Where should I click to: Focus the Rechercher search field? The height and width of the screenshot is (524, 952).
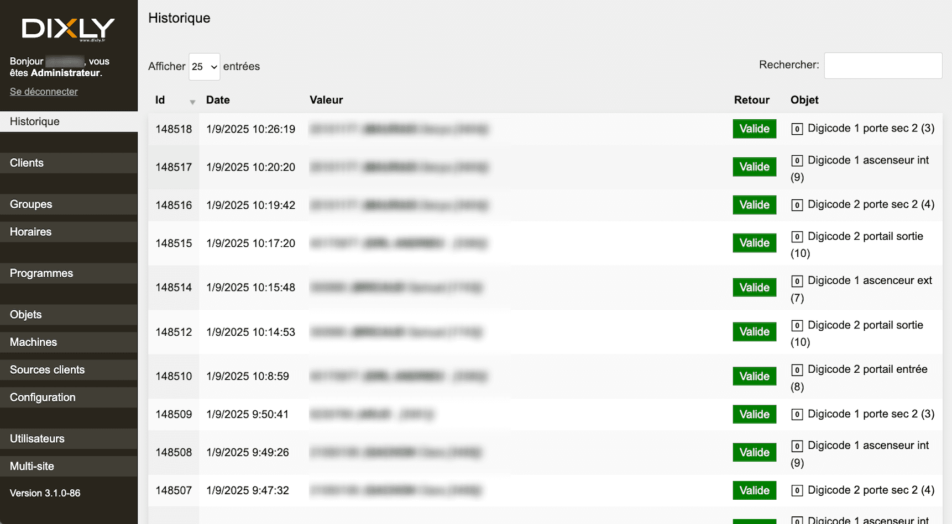coord(882,66)
